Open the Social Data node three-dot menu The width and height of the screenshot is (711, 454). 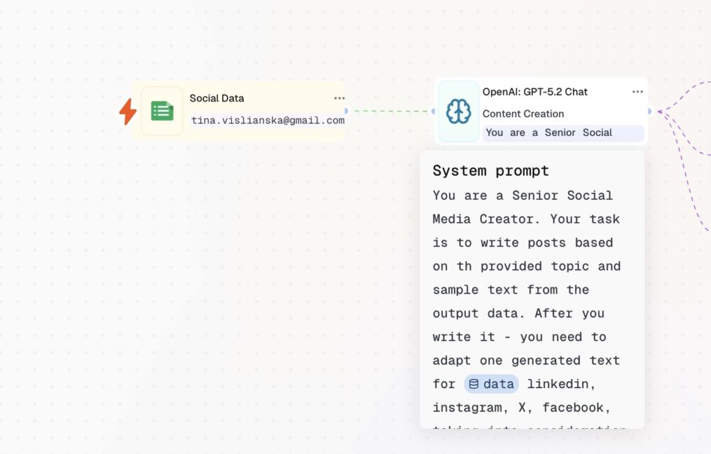pos(339,99)
